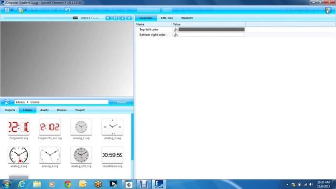Screen dimensions: 336x189
Task: Switch to the Properties tab
Action: coord(146,18)
